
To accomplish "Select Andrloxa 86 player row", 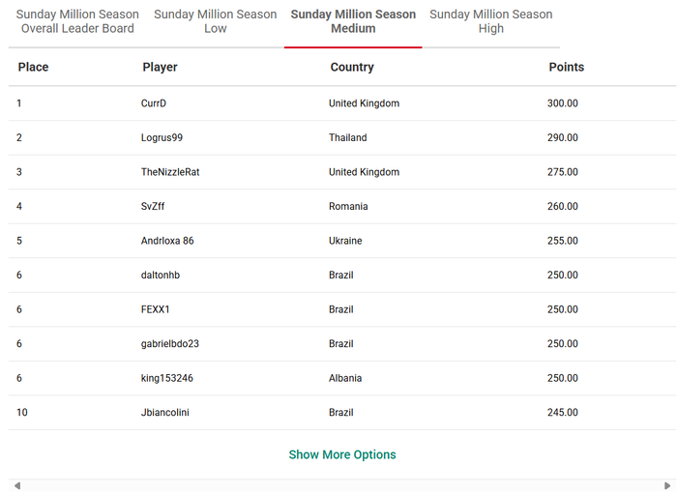I will (x=342, y=241).
